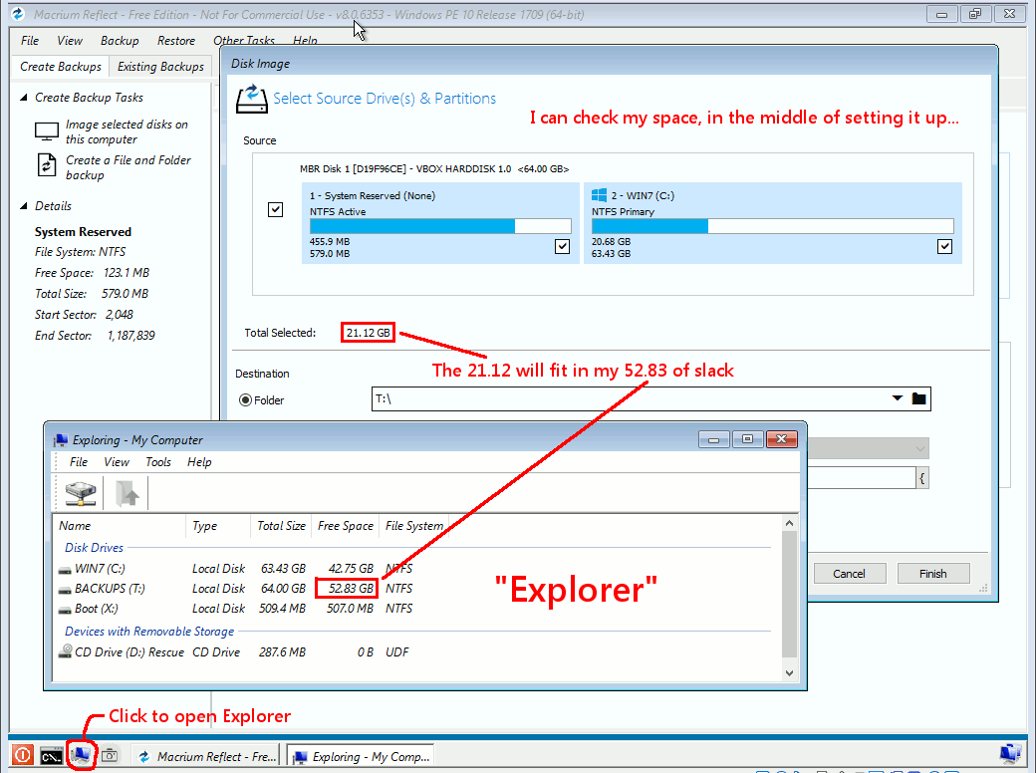This screenshot has height=773, width=1036.
Task: Open Explorer from the taskbar computer icon
Action: click(x=82, y=754)
